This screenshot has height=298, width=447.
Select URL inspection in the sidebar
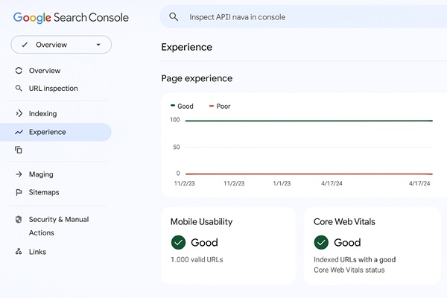[53, 89]
